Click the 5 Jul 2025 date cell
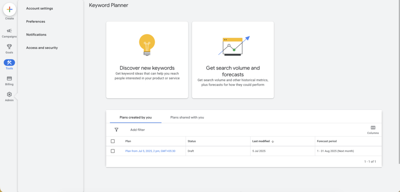 point(259,151)
